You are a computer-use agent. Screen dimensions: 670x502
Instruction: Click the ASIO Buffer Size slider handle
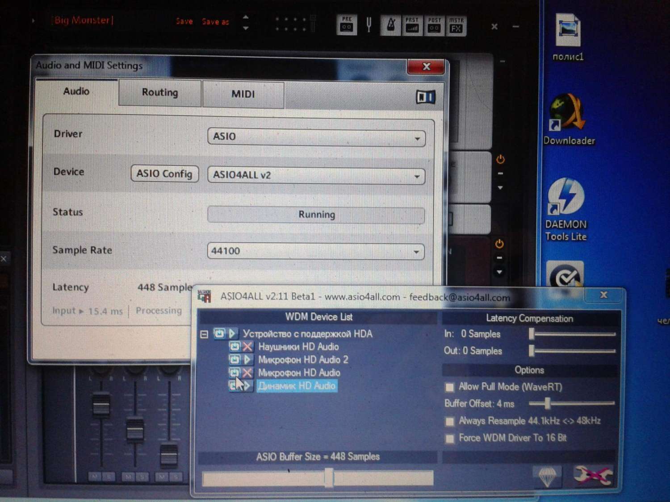tap(329, 478)
